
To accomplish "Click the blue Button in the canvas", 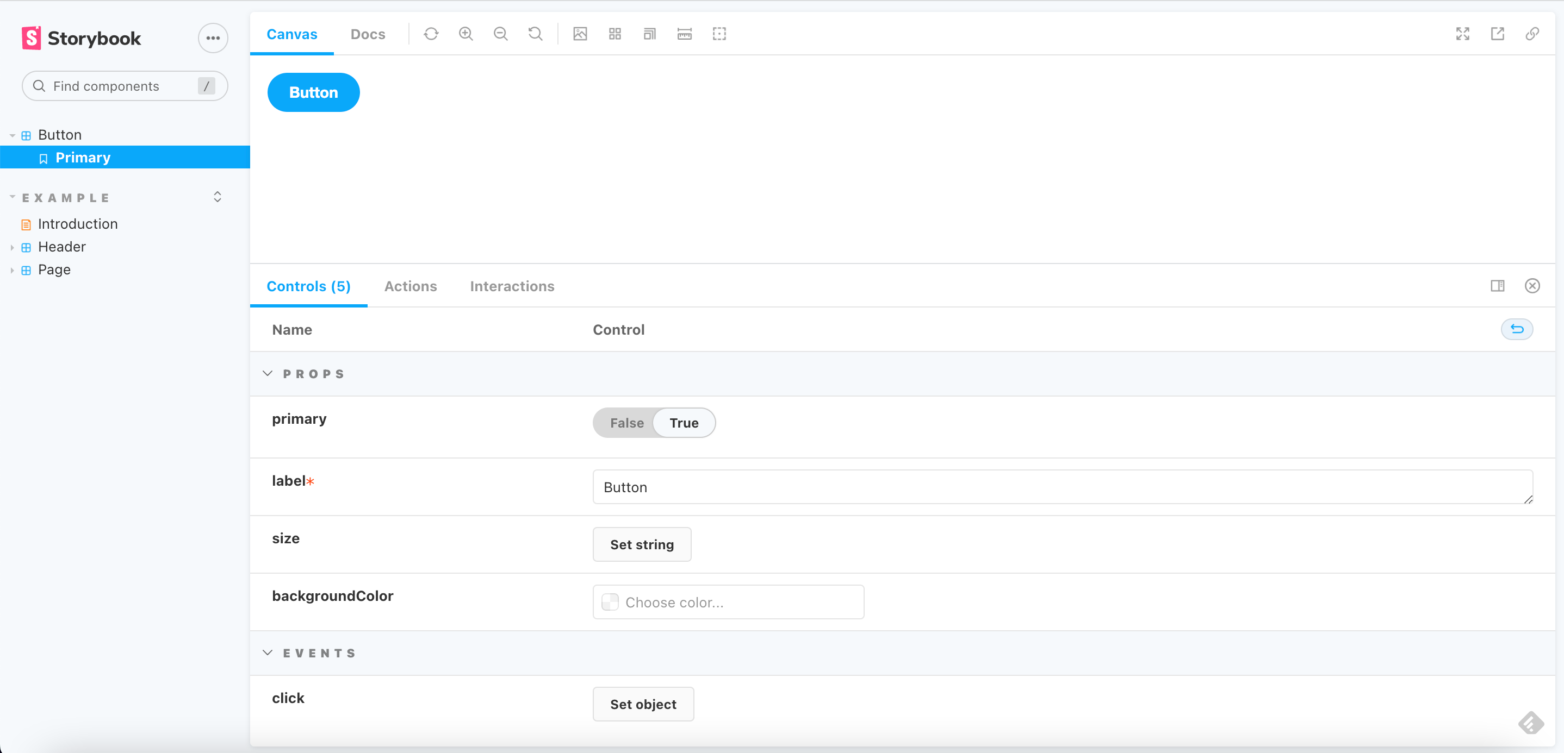I will point(313,92).
